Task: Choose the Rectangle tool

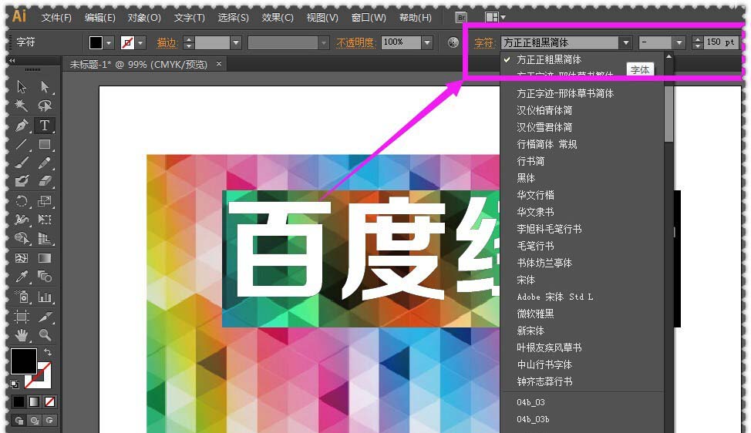Action: (45, 144)
